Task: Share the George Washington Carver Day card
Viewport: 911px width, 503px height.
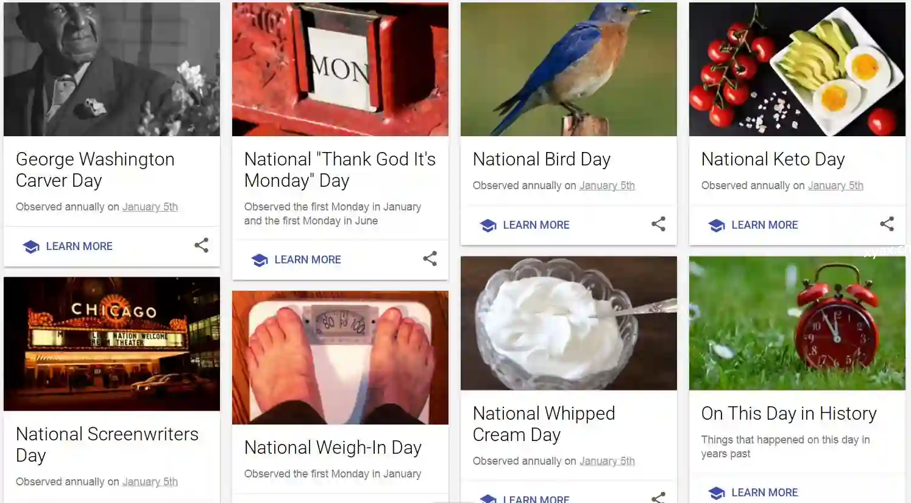Action: pos(201,245)
